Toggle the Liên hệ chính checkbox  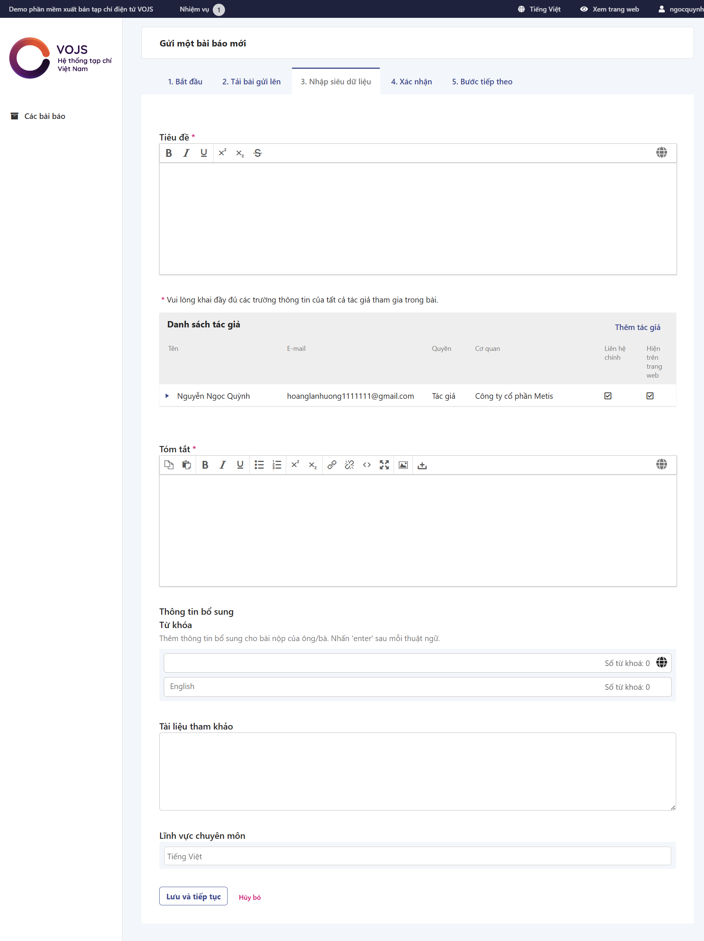pos(608,396)
